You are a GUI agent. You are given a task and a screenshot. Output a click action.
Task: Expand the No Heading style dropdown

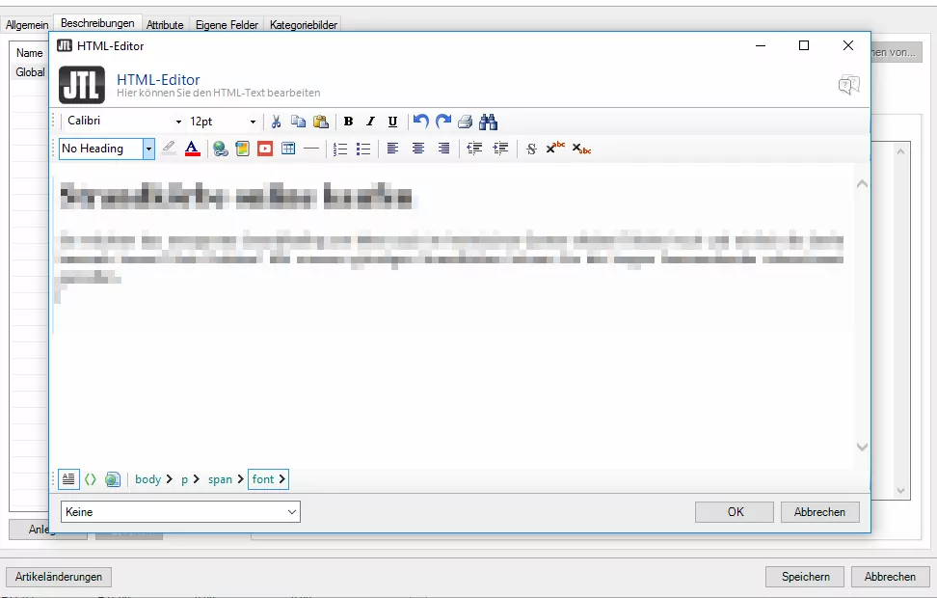148,149
